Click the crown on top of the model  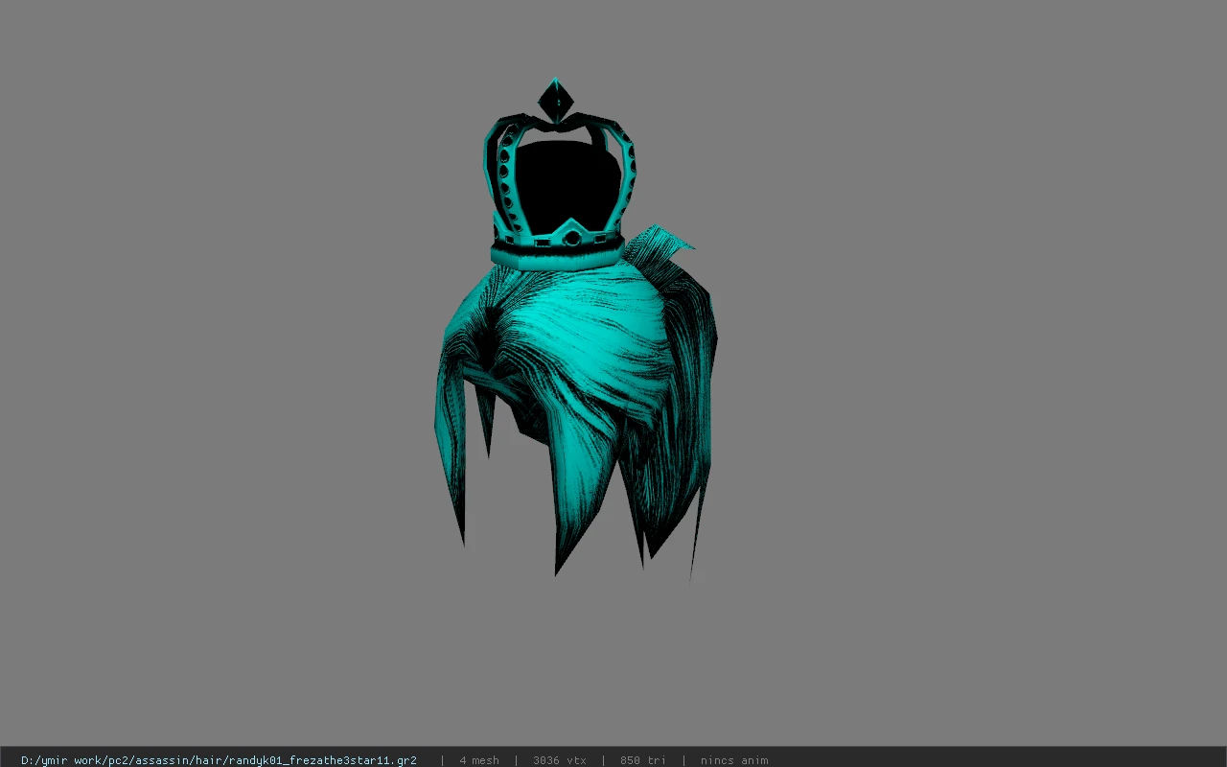(x=558, y=174)
